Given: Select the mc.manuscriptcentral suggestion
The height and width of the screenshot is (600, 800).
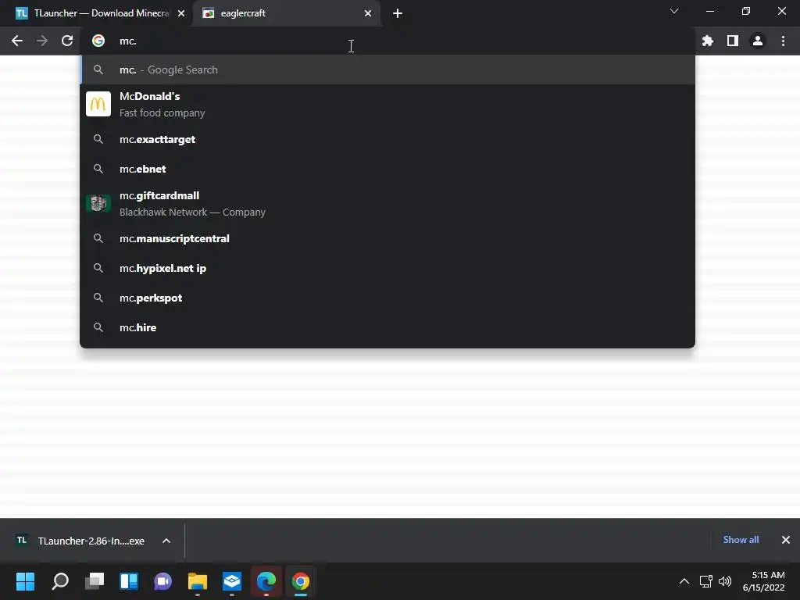Looking at the screenshot, I should [387, 238].
